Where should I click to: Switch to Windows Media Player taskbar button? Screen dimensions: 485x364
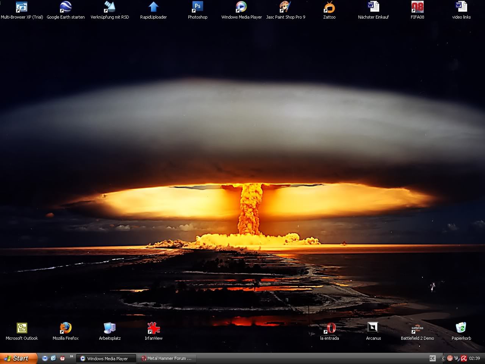(x=106, y=358)
